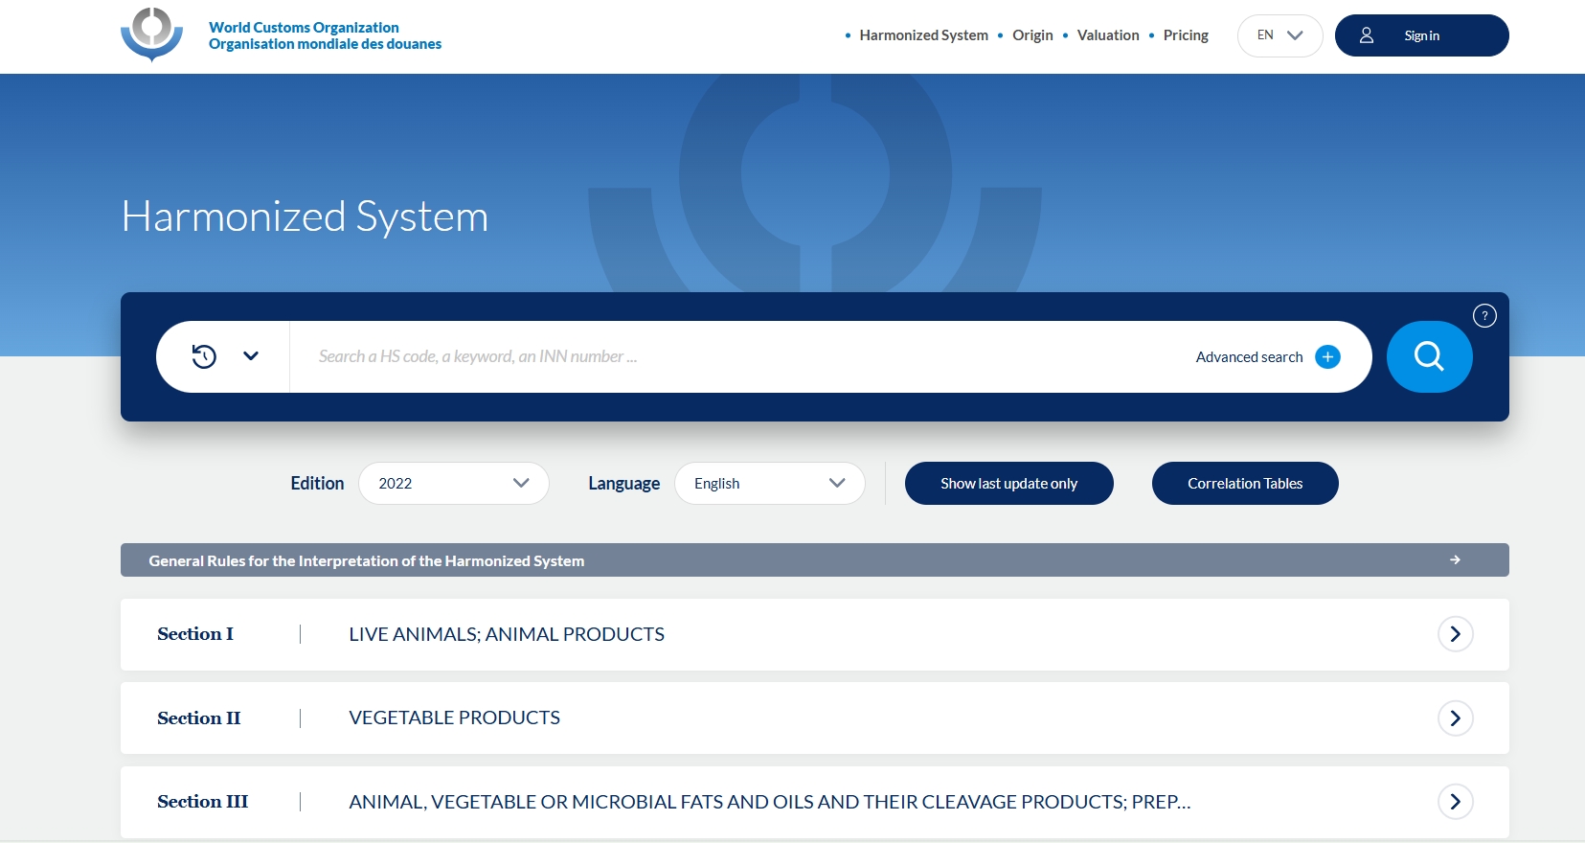Screen dimensions: 1585x843
Task: Open Harmonized System menu item
Action: tap(923, 35)
